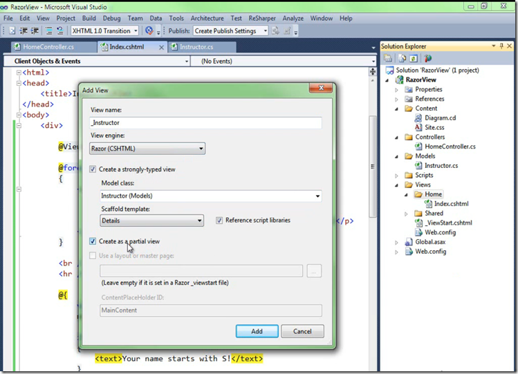Close the Index.cshtml tab with its X

(x=161, y=47)
